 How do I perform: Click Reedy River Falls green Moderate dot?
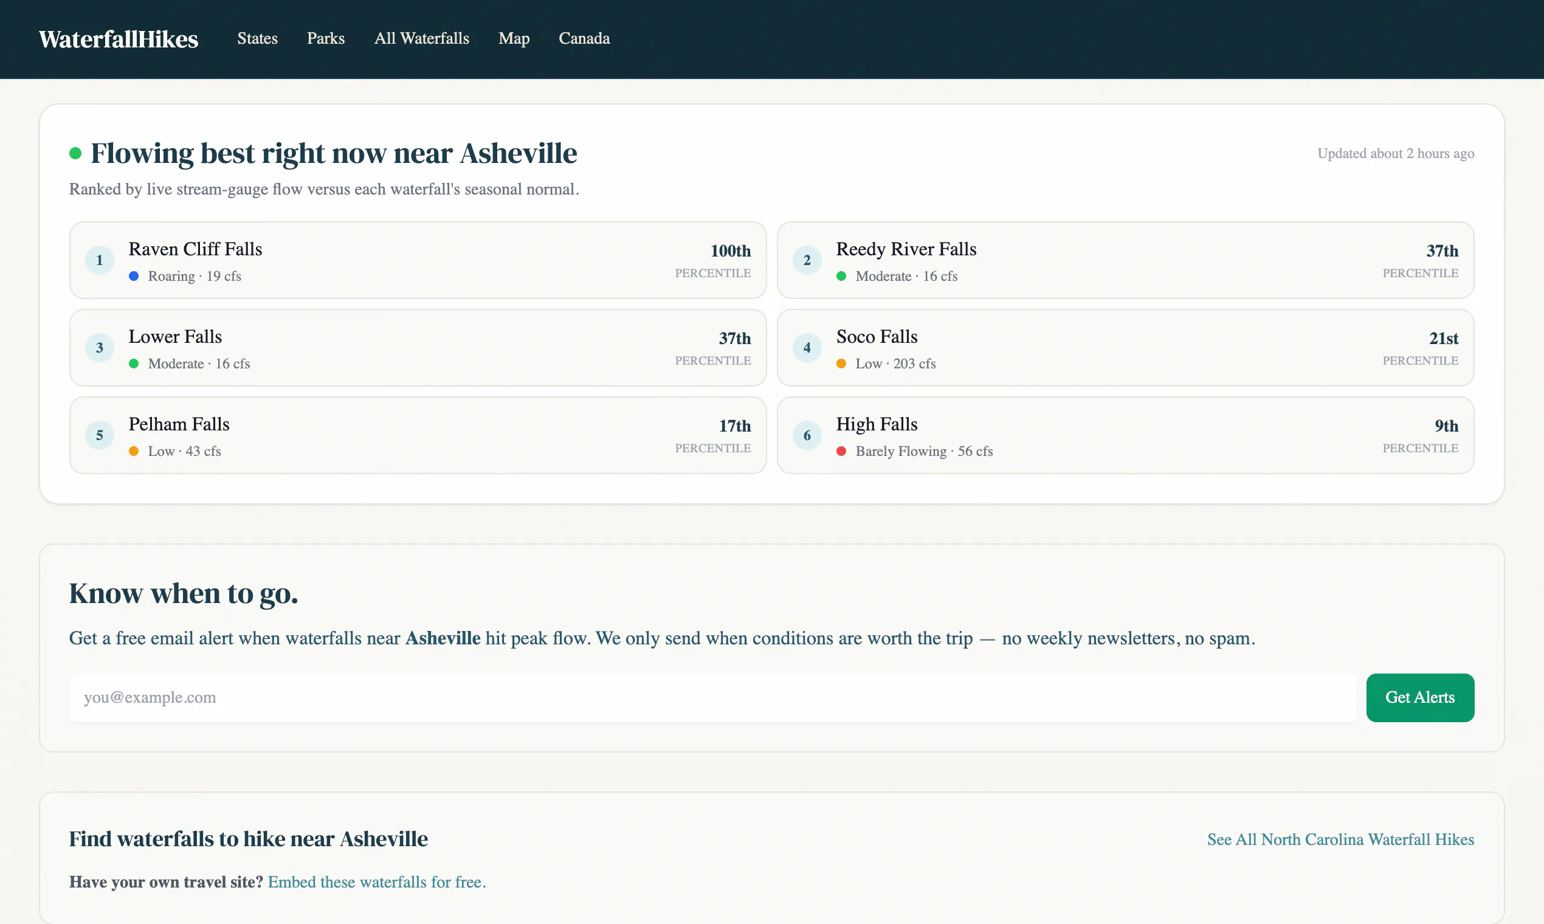(x=841, y=276)
